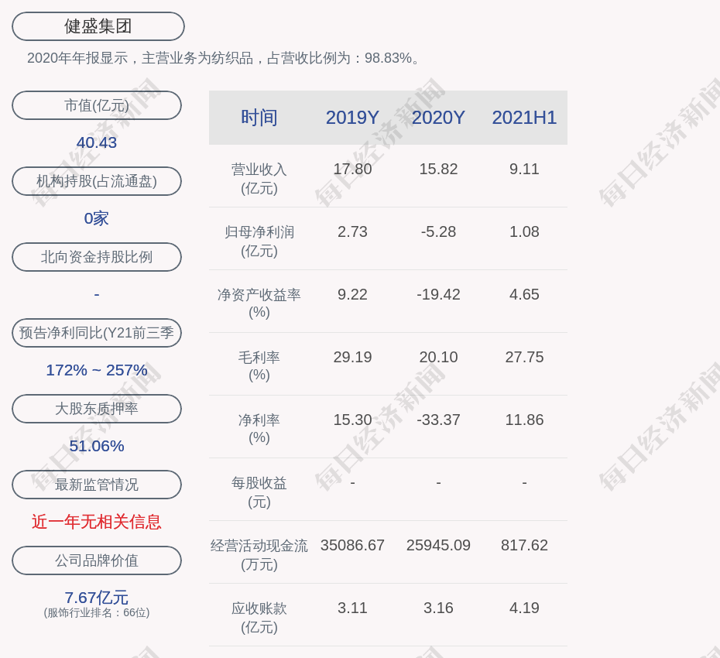
Task: Click the 每股收益(元) row label
Action: pyautogui.click(x=259, y=492)
